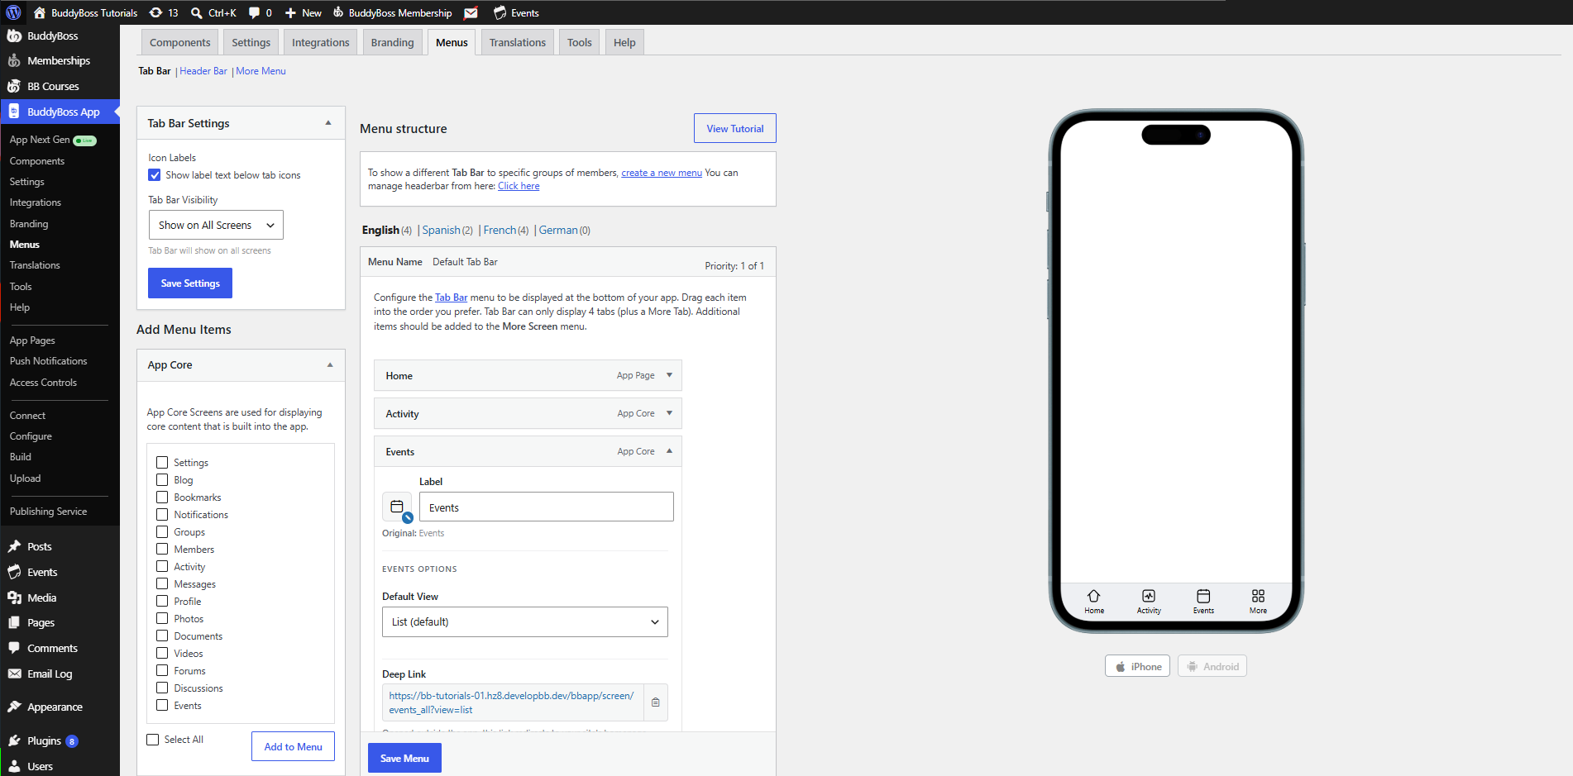Click the View Tutorial button
The height and width of the screenshot is (776, 1573).
click(735, 128)
